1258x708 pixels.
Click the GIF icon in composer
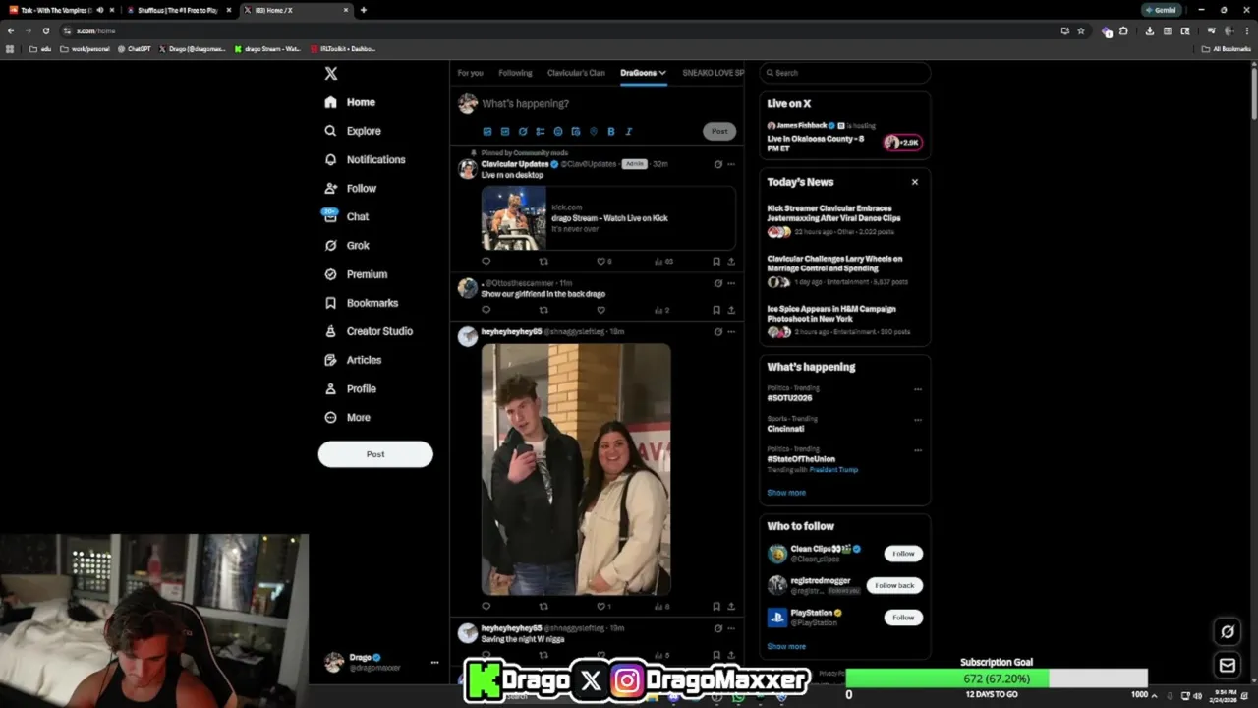tap(505, 131)
